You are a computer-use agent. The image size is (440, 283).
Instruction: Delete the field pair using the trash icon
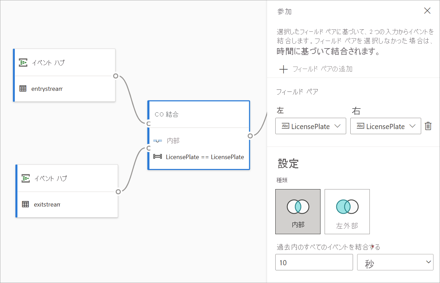[x=428, y=126]
